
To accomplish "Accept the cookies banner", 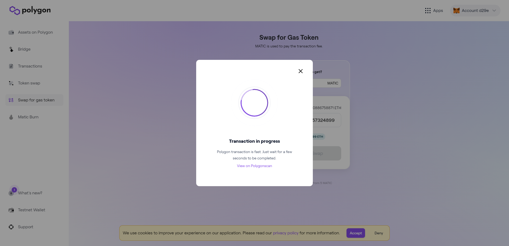I will coord(356,233).
